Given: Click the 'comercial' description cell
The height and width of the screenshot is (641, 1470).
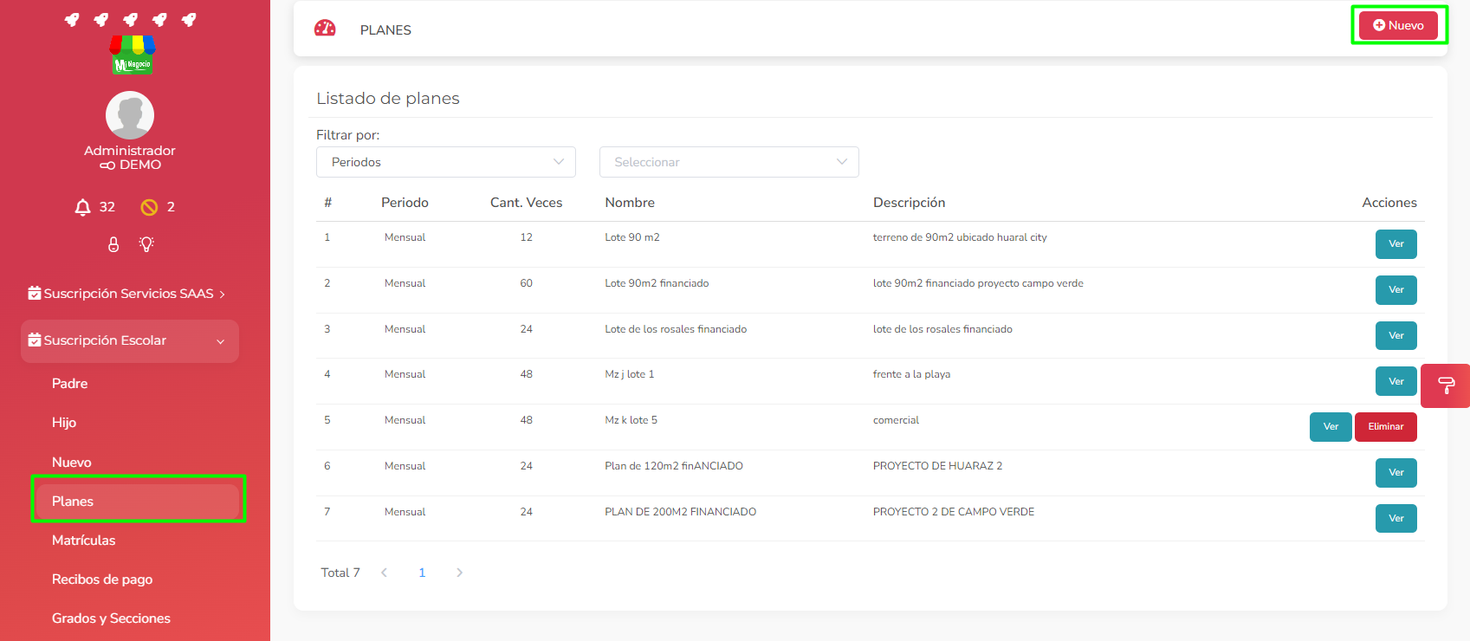Looking at the screenshot, I should click(x=896, y=420).
